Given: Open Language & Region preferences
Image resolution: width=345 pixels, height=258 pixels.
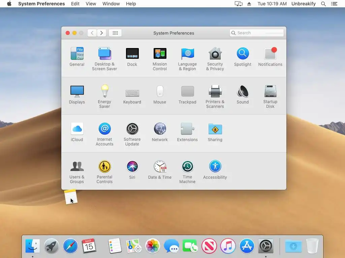Looking at the screenshot, I should point(187,59).
